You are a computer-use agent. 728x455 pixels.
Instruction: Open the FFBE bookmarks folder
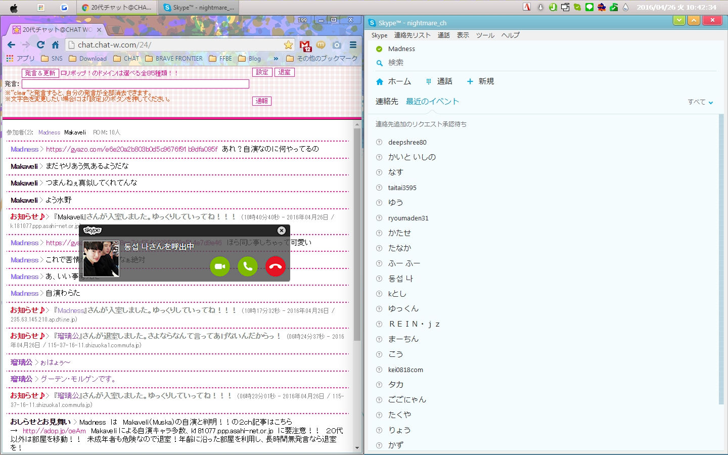tap(220, 59)
